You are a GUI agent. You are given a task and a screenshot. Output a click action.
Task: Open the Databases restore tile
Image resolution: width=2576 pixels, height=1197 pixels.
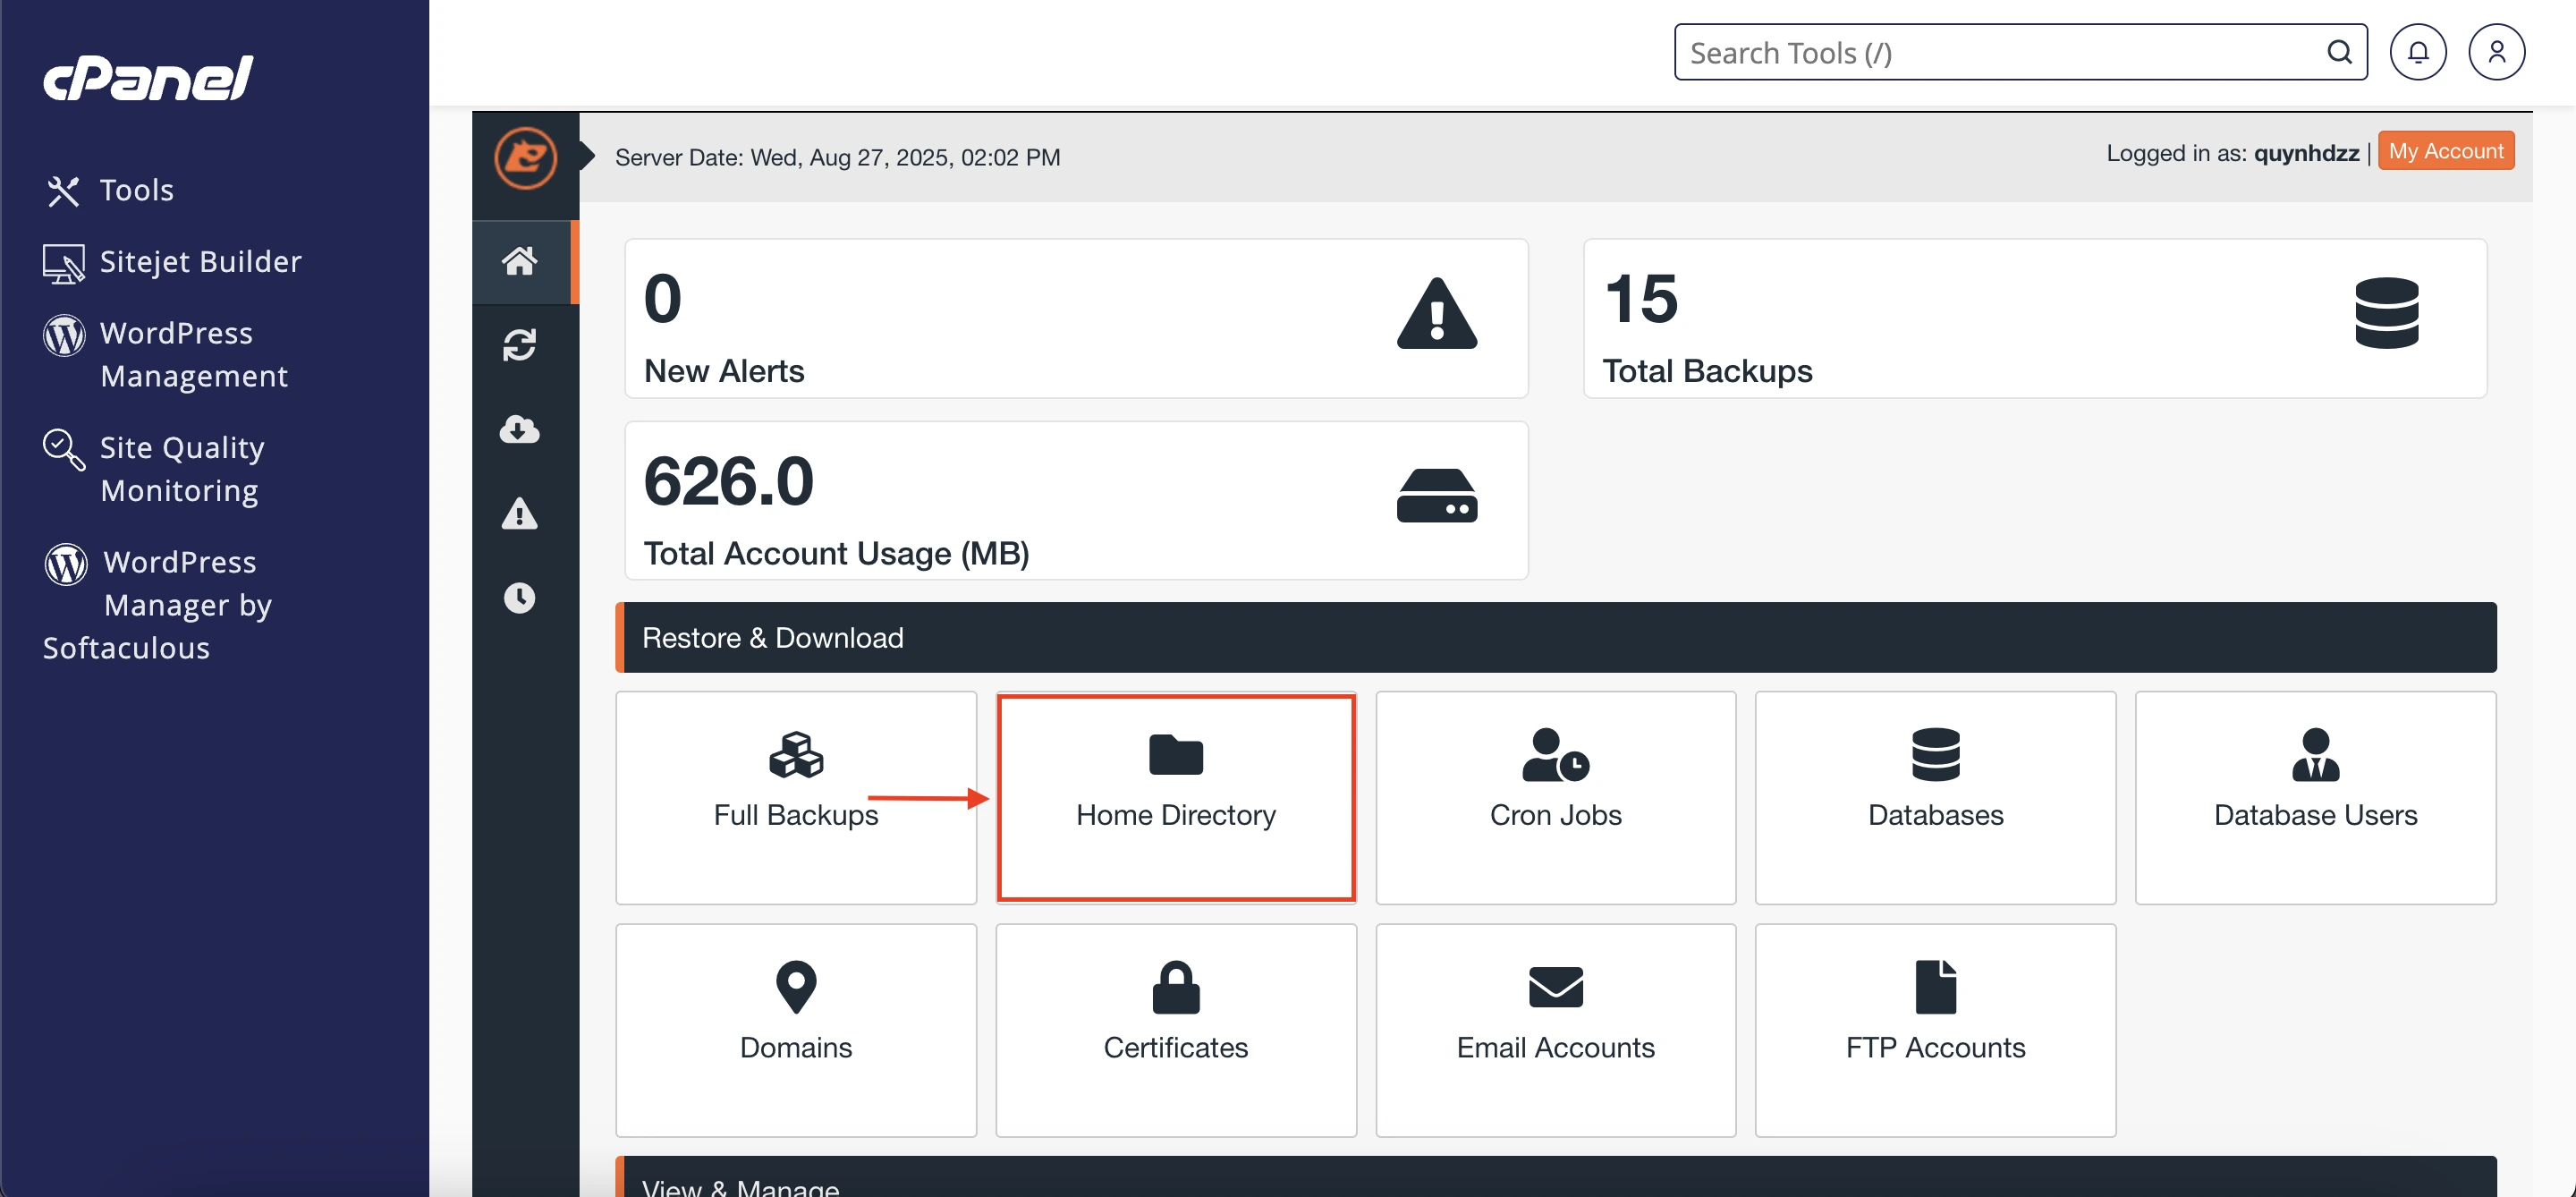pos(1934,797)
